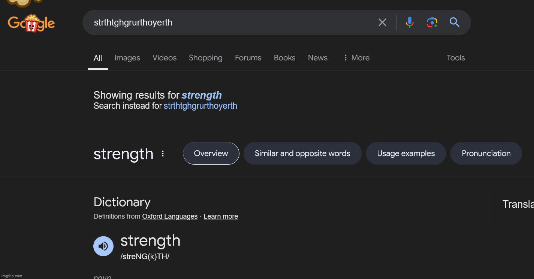Clear the search box with X icon
This screenshot has height=279, width=534.
382,22
